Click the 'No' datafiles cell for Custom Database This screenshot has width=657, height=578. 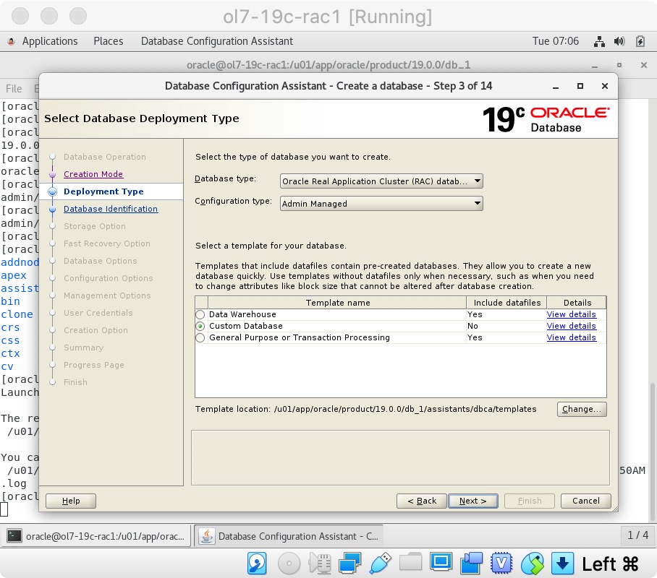[x=506, y=326]
